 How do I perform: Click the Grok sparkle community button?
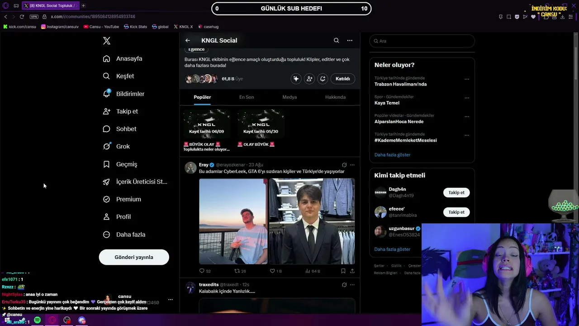[296, 79]
